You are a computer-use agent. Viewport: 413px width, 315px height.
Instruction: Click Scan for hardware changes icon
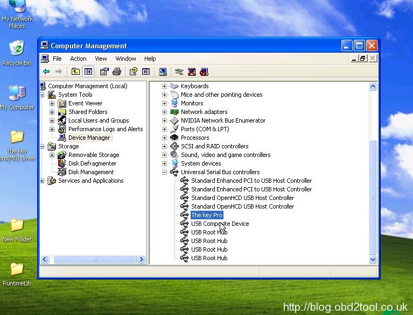tap(163, 71)
